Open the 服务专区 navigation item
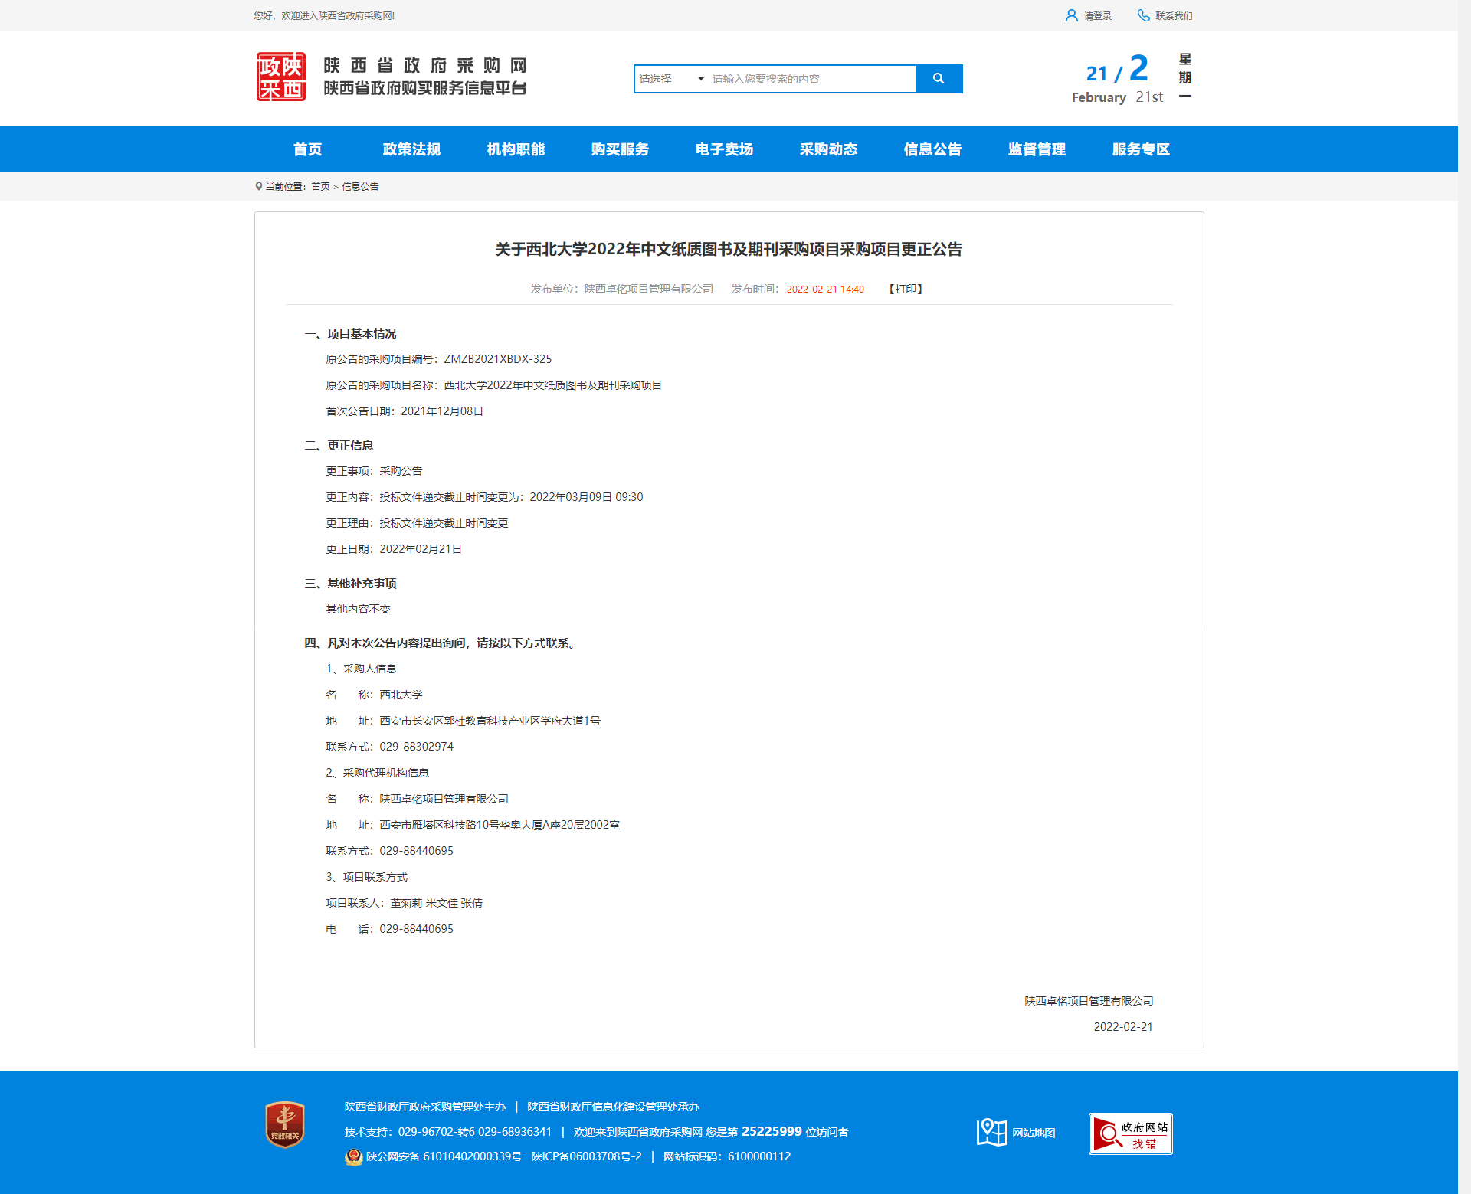 [x=1141, y=149]
